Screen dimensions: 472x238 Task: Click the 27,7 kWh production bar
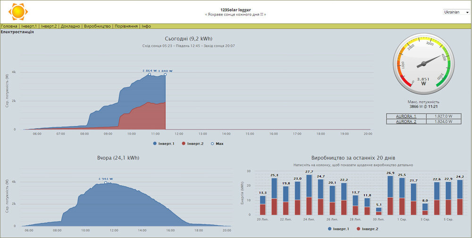(x=309, y=196)
